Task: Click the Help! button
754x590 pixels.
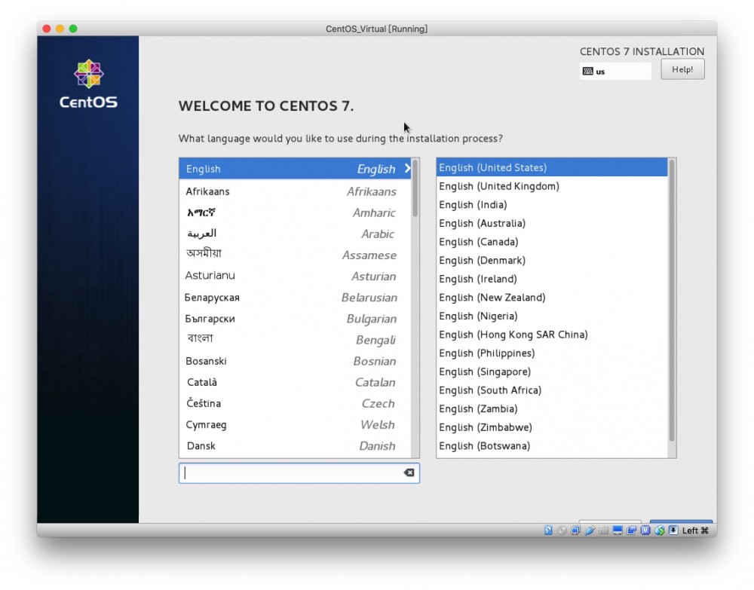Action: [682, 69]
